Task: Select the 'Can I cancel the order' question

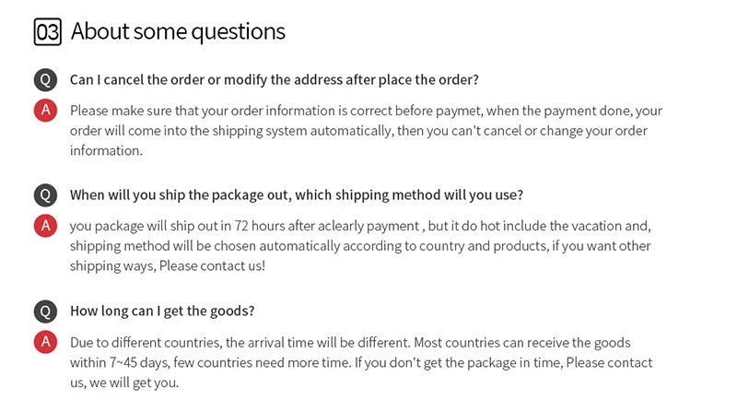Action: tap(274, 79)
